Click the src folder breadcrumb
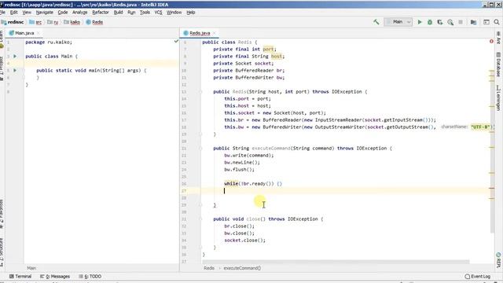The width and height of the screenshot is (503, 283). pyautogui.click(x=35, y=22)
